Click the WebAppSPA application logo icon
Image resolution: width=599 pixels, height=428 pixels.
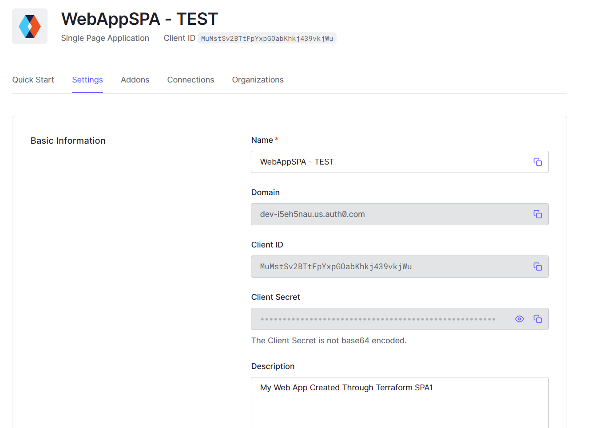point(30,26)
